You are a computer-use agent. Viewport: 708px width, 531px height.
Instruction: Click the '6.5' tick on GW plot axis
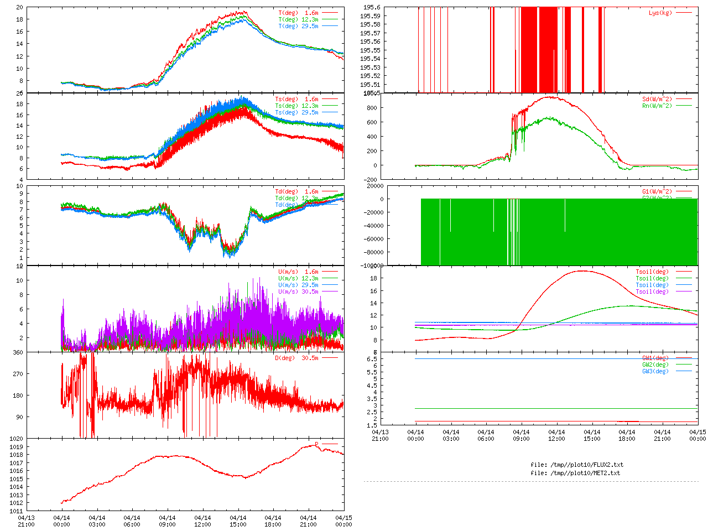pyautogui.click(x=372, y=359)
